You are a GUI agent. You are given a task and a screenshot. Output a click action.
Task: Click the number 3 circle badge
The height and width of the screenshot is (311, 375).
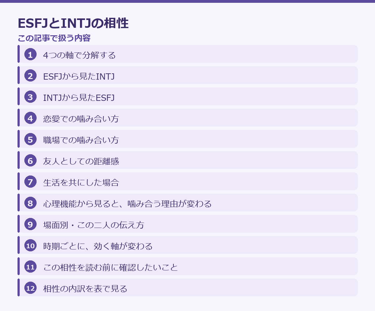tap(30, 97)
